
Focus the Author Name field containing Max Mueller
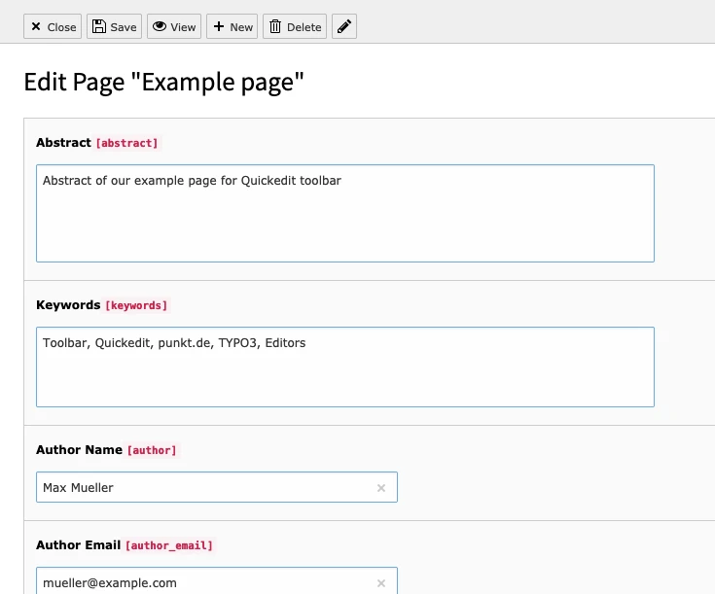pyautogui.click(x=217, y=487)
